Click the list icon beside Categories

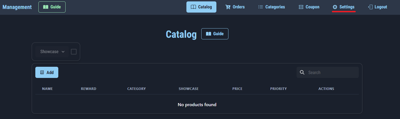[x=260, y=7]
